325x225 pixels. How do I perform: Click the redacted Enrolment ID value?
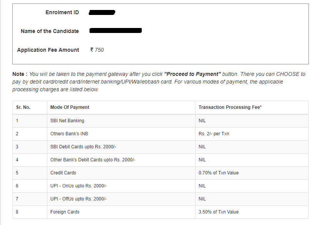102,13
